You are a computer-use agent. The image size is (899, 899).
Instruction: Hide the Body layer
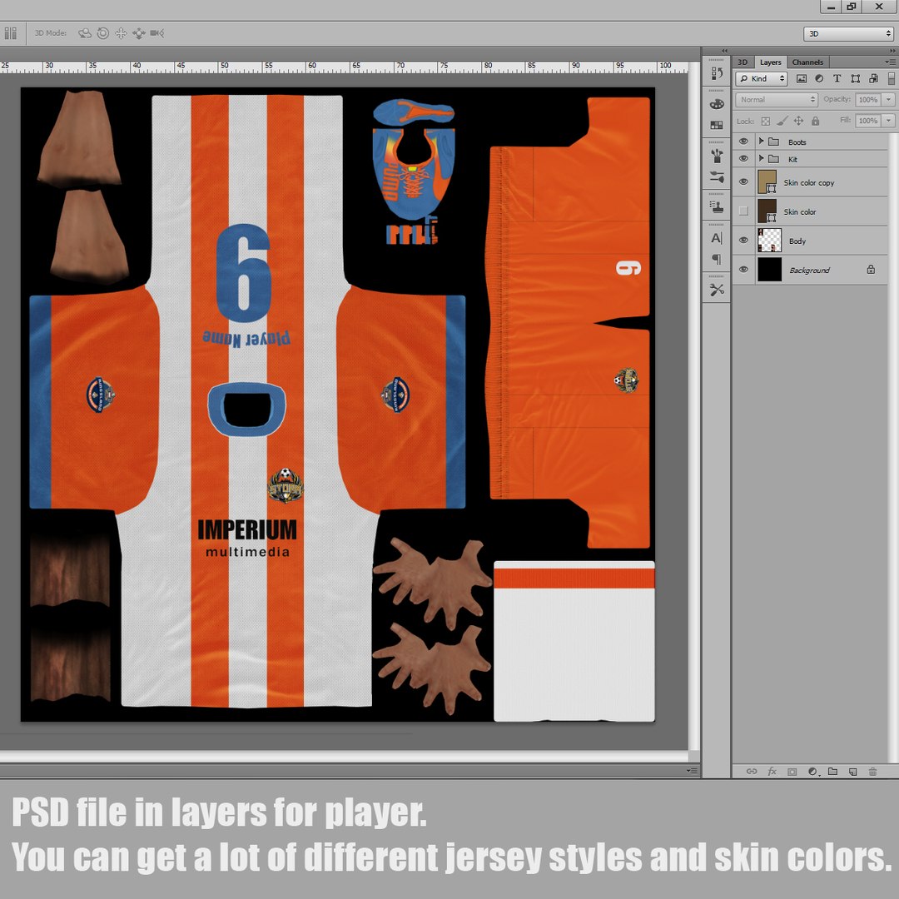pos(743,241)
